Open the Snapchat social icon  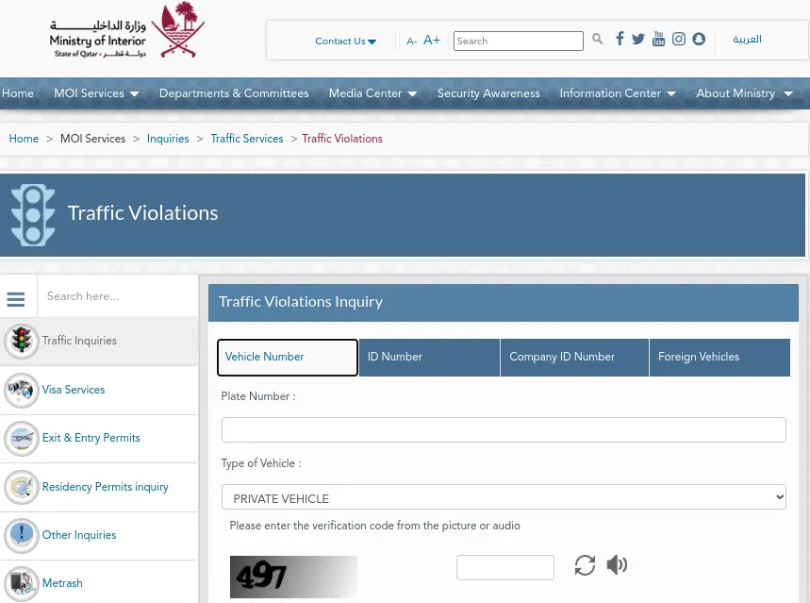pyautogui.click(x=699, y=39)
